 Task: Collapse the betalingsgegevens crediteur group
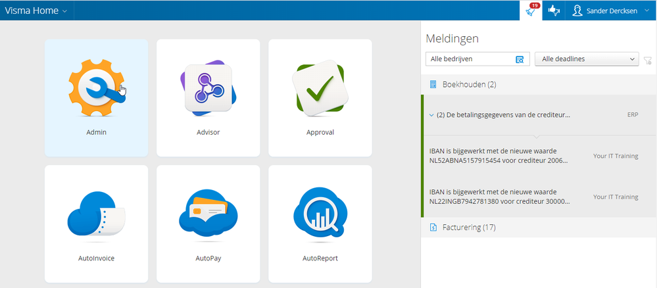click(431, 114)
